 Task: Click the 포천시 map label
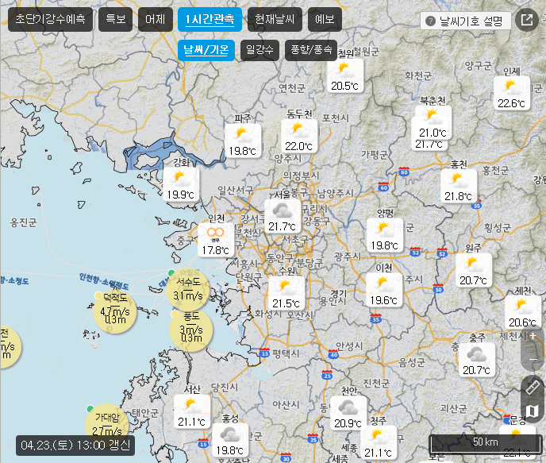[x=336, y=118]
